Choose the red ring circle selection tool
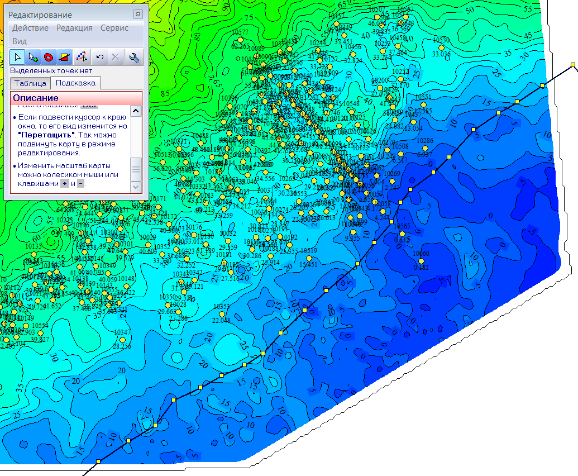 click(x=49, y=57)
